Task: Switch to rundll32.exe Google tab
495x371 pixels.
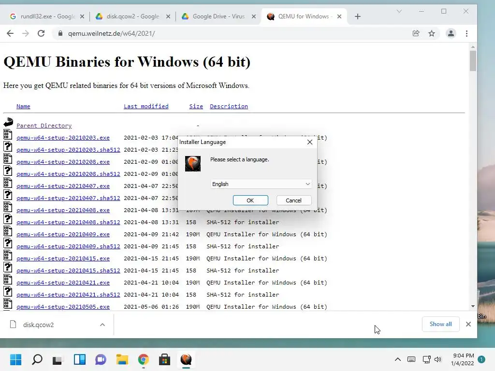Action: pyautogui.click(x=47, y=16)
